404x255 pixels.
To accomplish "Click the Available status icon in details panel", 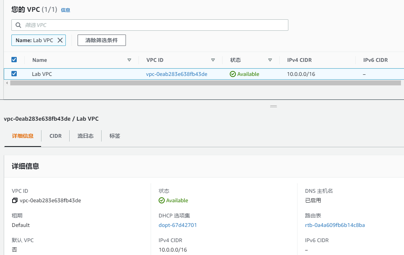I will click(162, 200).
